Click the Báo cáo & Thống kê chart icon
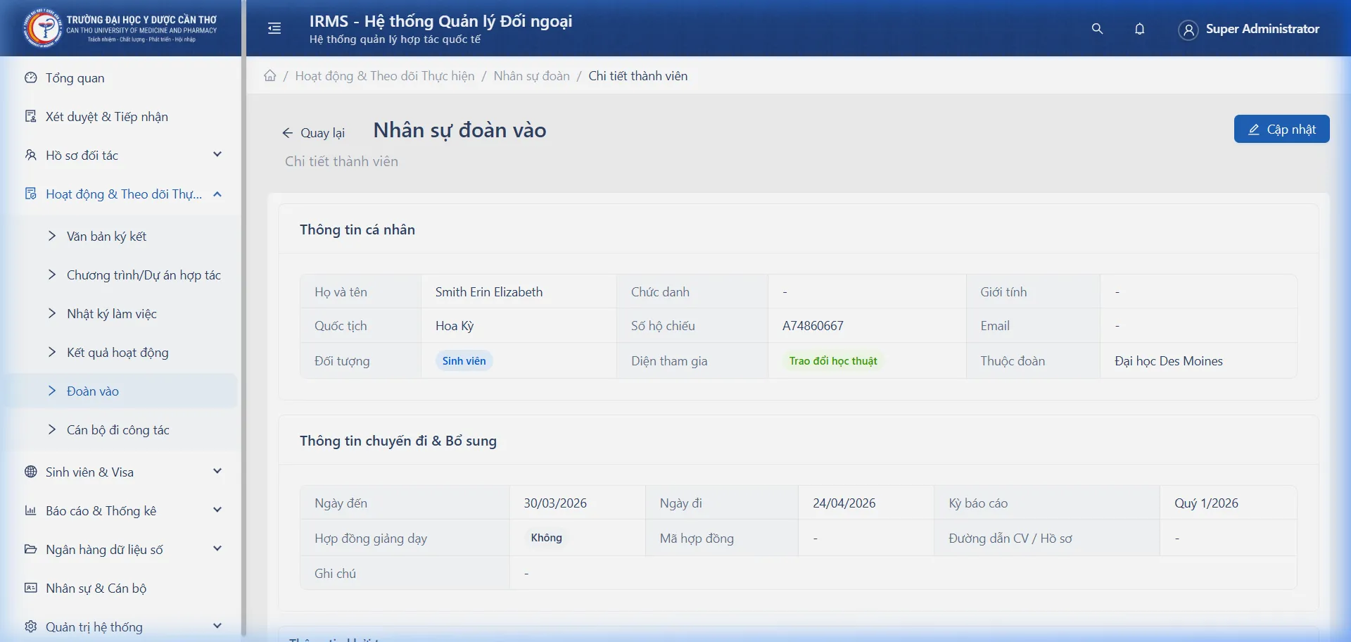 pos(30,510)
